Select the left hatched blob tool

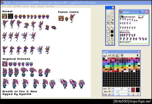(108, 23)
